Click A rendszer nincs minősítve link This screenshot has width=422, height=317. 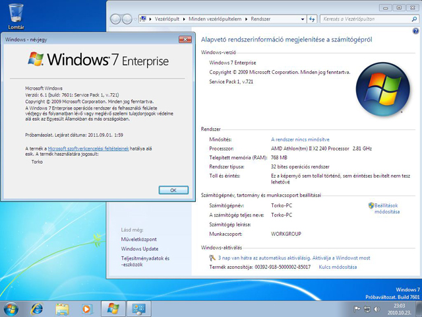coord(300,139)
